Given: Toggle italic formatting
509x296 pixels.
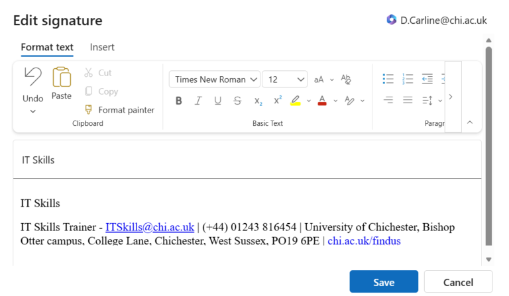Looking at the screenshot, I should click(198, 101).
